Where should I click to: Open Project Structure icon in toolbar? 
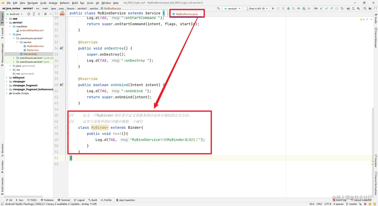click(x=370, y=8)
